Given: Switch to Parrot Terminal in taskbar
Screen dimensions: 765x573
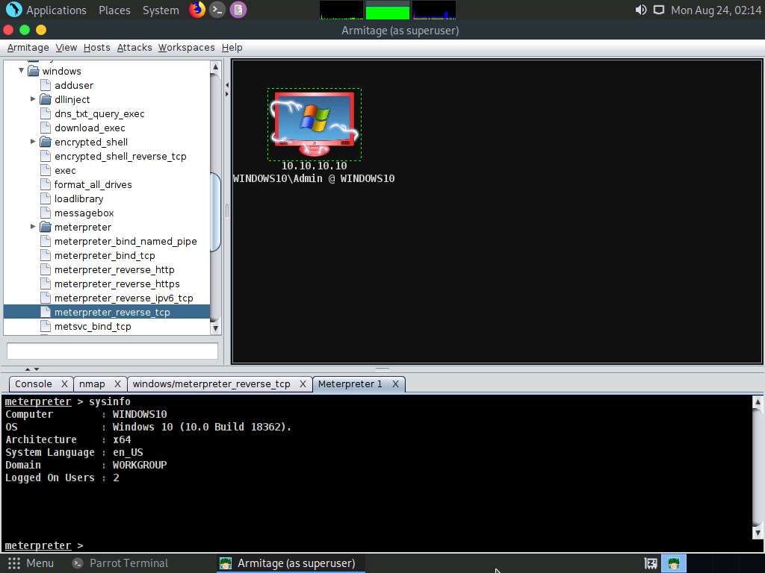Looking at the screenshot, I should (120, 563).
